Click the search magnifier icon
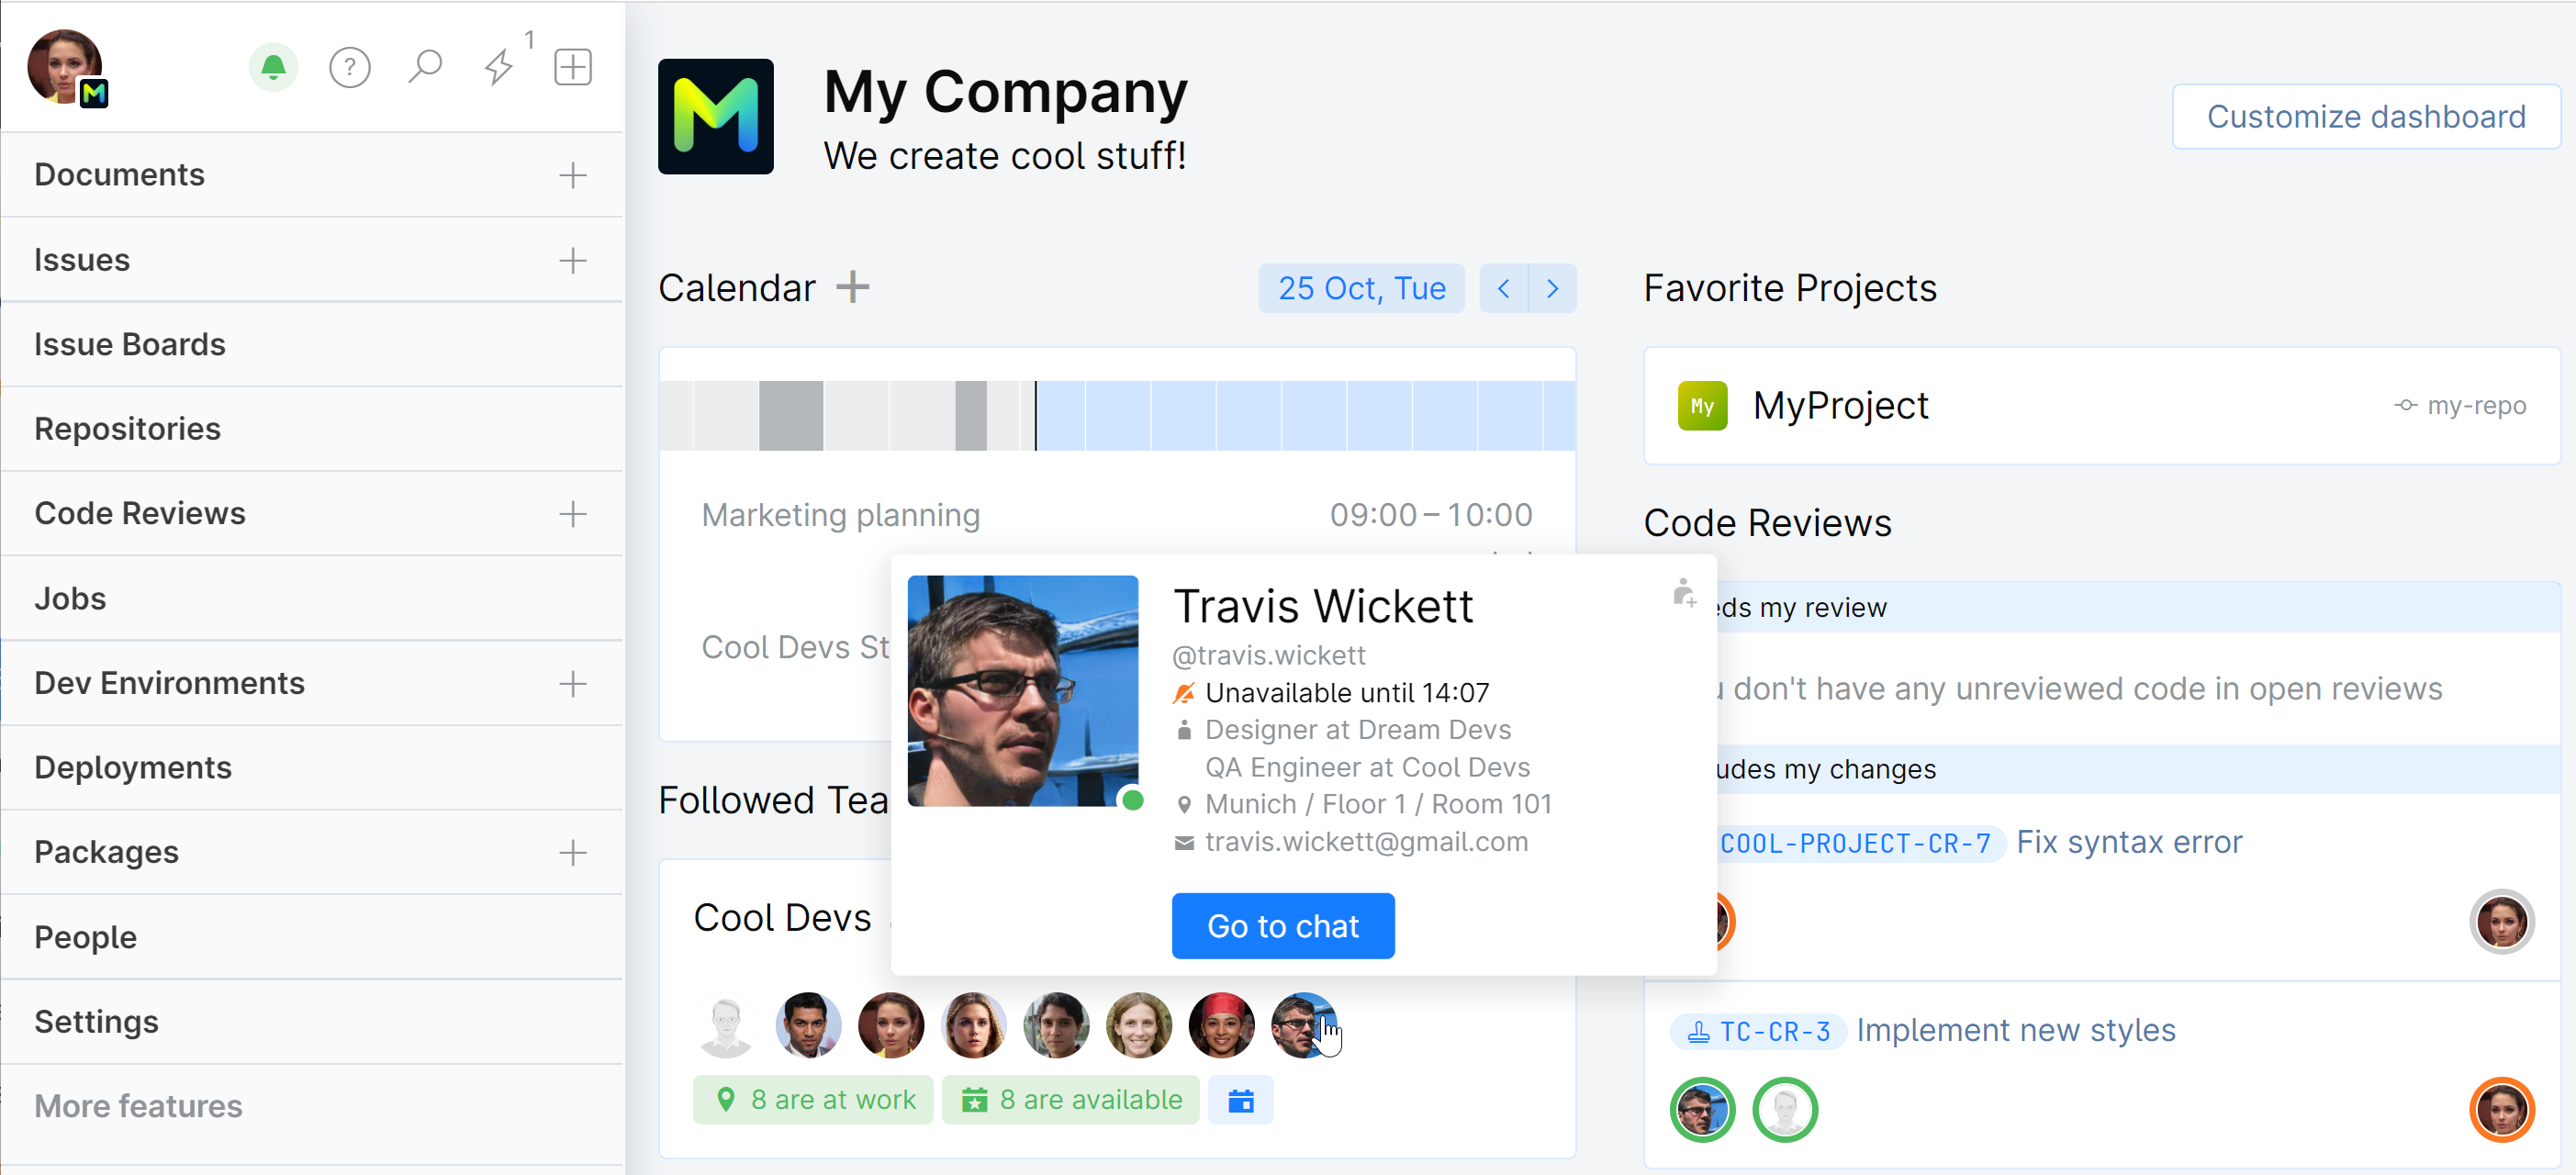 (425, 67)
